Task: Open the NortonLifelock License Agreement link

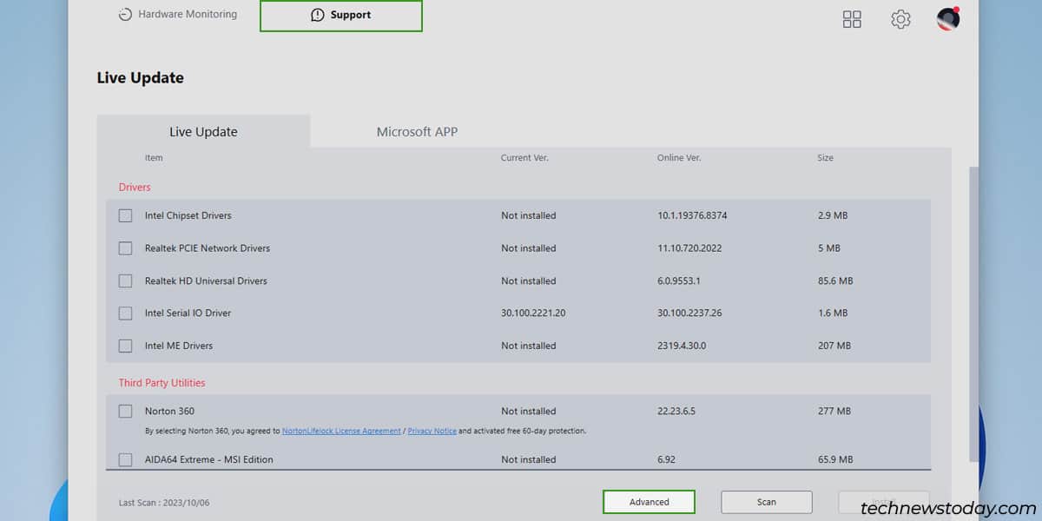Action: (x=341, y=431)
